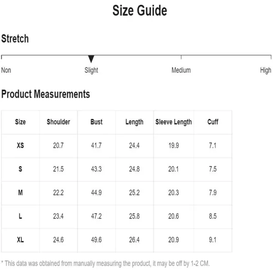The width and height of the screenshot is (273, 273).
Task: Click the Cuff column header
Action: click(x=213, y=122)
